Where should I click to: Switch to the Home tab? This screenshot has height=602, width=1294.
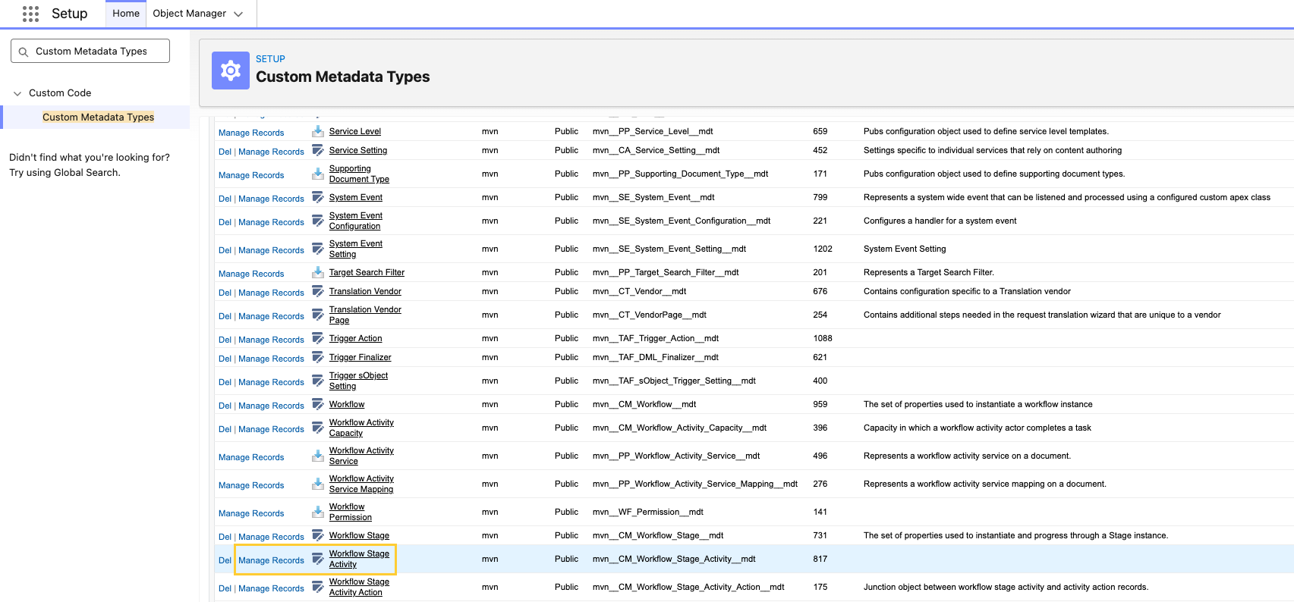pos(126,14)
